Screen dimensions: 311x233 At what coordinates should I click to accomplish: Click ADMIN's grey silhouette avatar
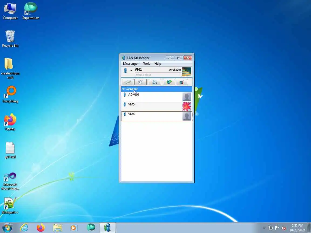click(x=187, y=97)
